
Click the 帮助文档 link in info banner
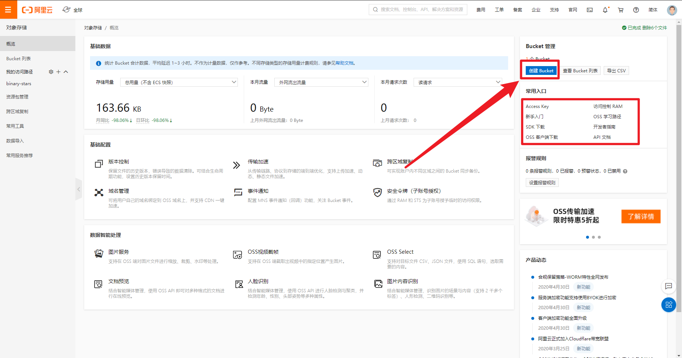point(344,63)
